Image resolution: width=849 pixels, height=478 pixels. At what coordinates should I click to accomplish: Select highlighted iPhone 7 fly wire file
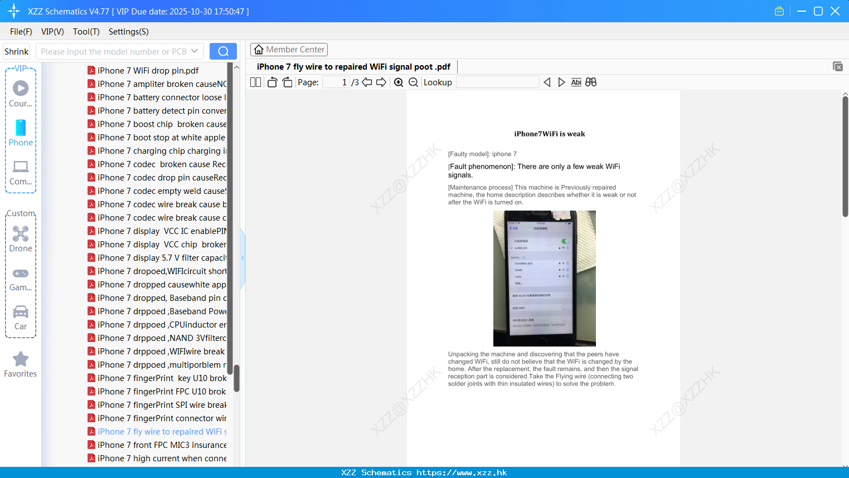point(157,431)
